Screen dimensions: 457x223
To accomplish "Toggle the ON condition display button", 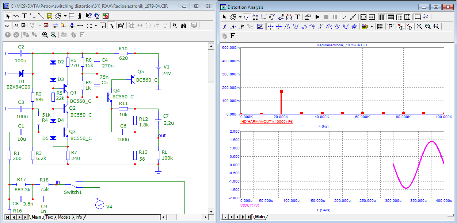I will click(72, 26).
